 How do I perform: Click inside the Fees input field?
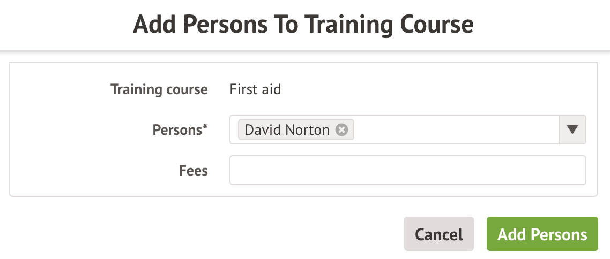407,171
